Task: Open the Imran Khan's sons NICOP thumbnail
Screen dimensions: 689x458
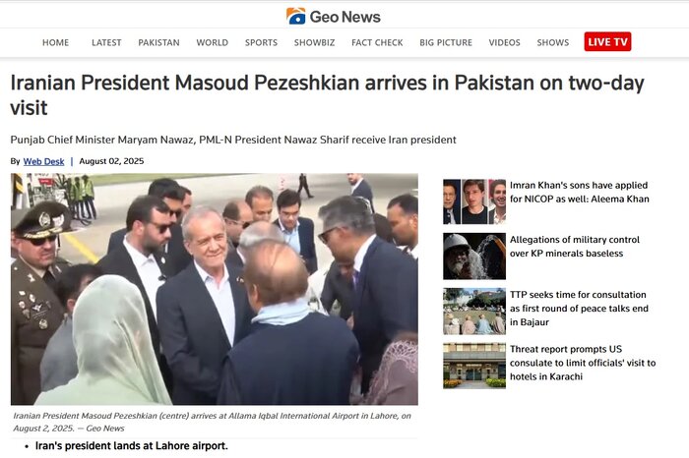Action: pyautogui.click(x=474, y=201)
